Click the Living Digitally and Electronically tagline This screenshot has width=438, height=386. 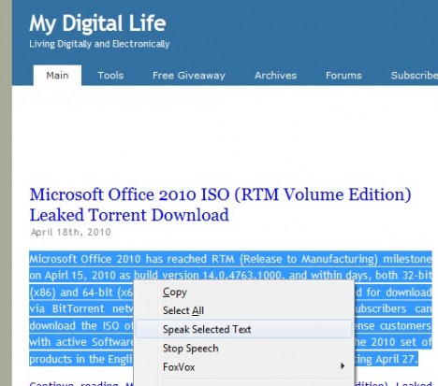coord(99,44)
